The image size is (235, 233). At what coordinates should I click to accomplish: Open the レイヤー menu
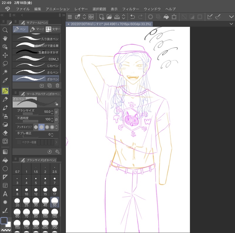81,9
